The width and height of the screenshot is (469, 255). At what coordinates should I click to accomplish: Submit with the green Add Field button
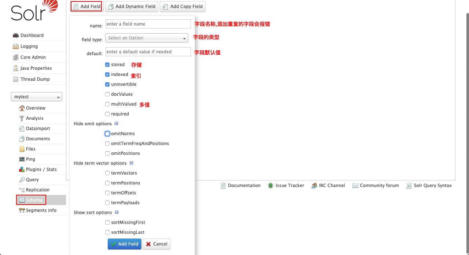click(x=124, y=244)
